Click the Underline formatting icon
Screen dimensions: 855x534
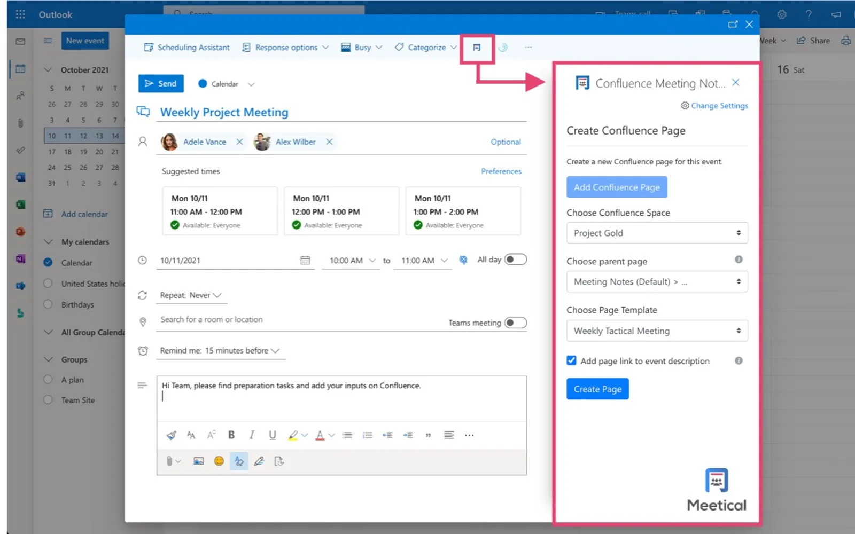pos(273,435)
